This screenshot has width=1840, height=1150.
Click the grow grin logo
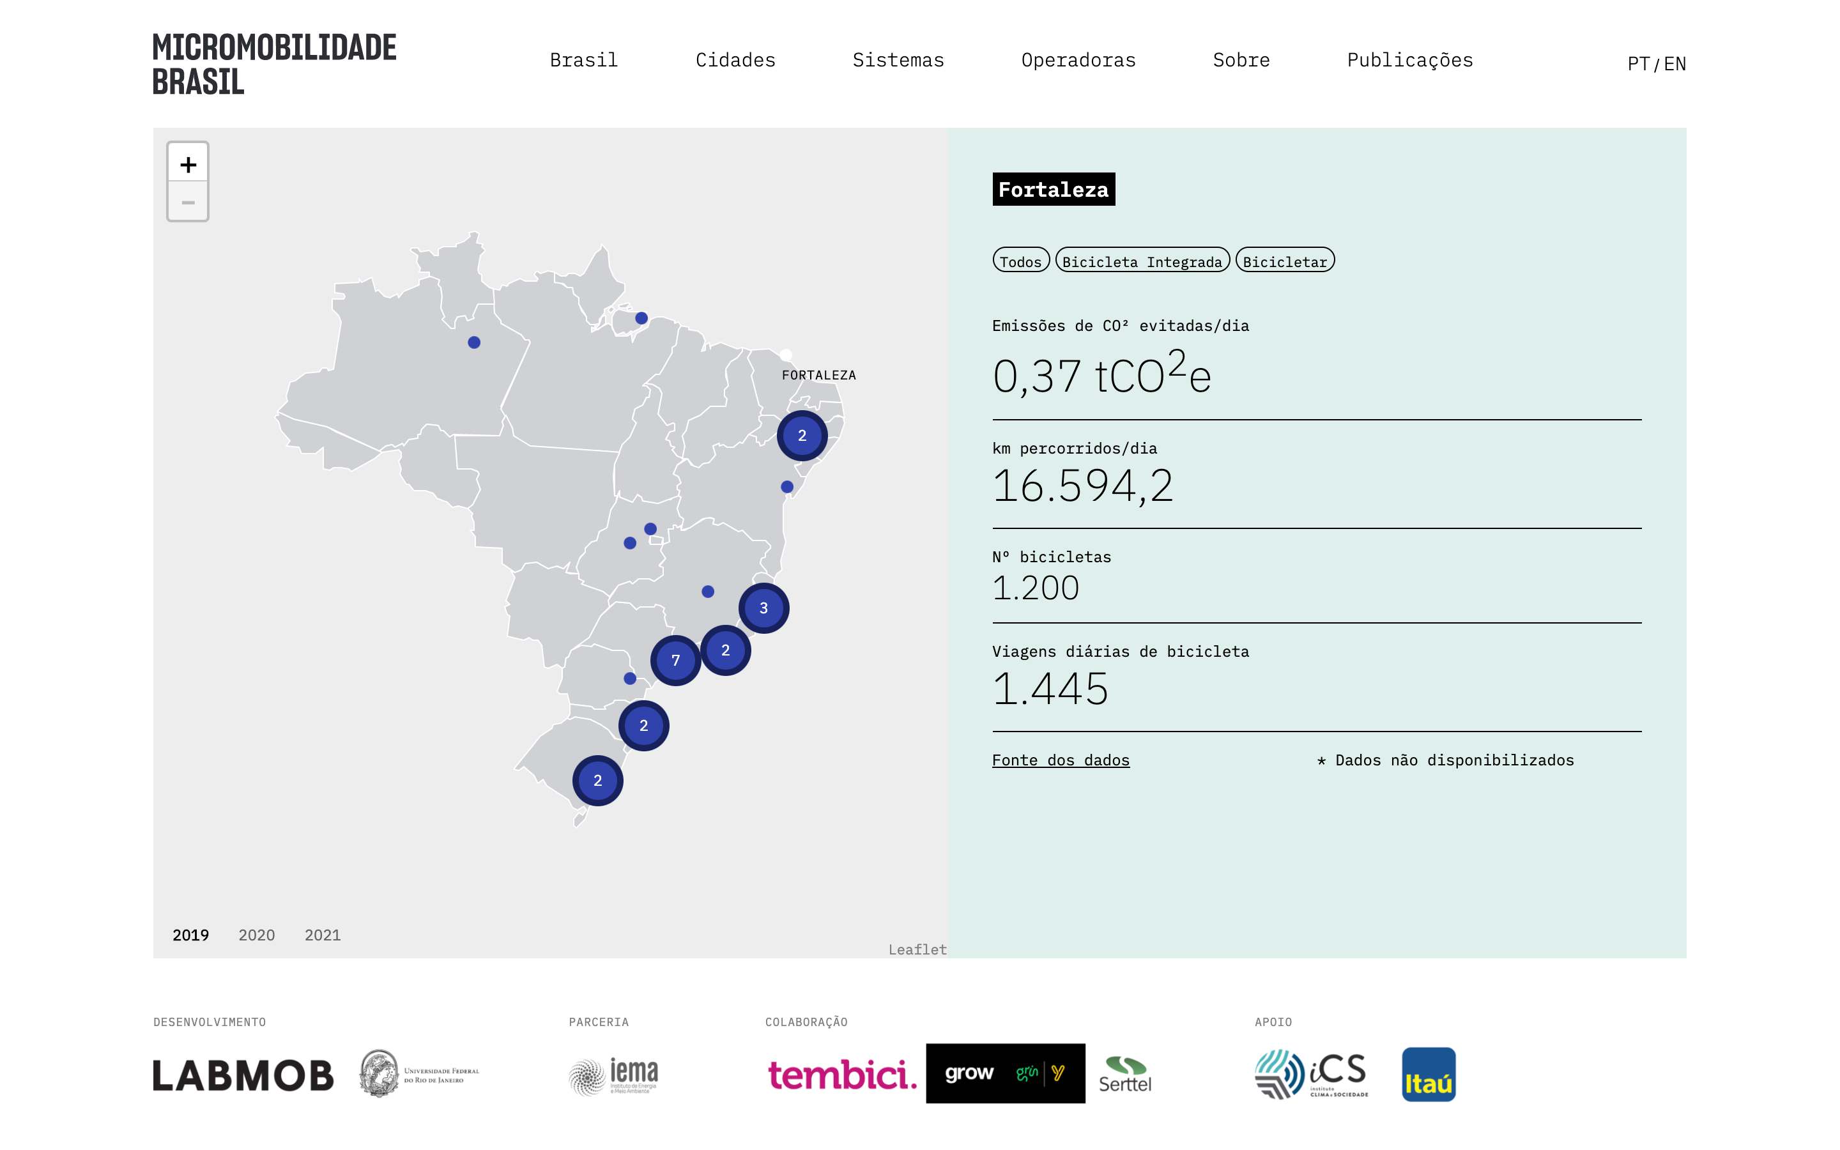[1004, 1073]
